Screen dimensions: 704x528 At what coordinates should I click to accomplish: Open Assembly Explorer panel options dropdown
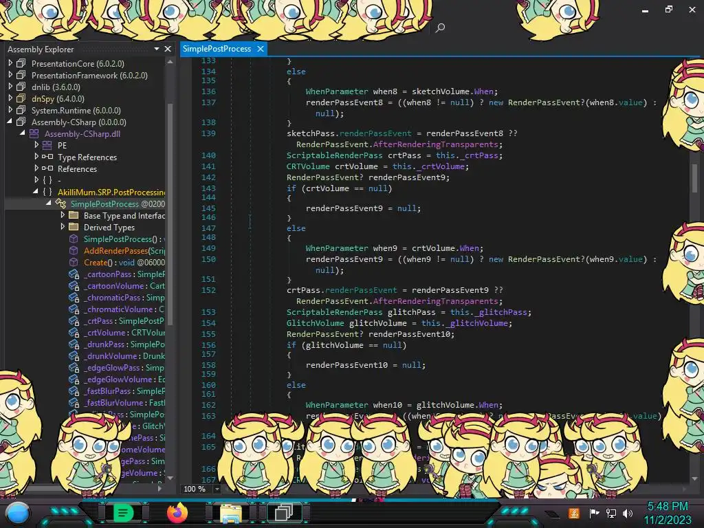click(156, 49)
